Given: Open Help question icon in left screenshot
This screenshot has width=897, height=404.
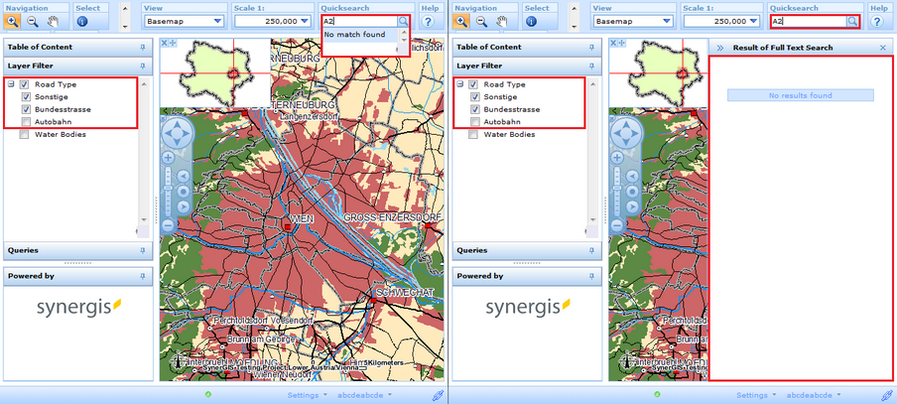Looking at the screenshot, I should pyautogui.click(x=428, y=22).
